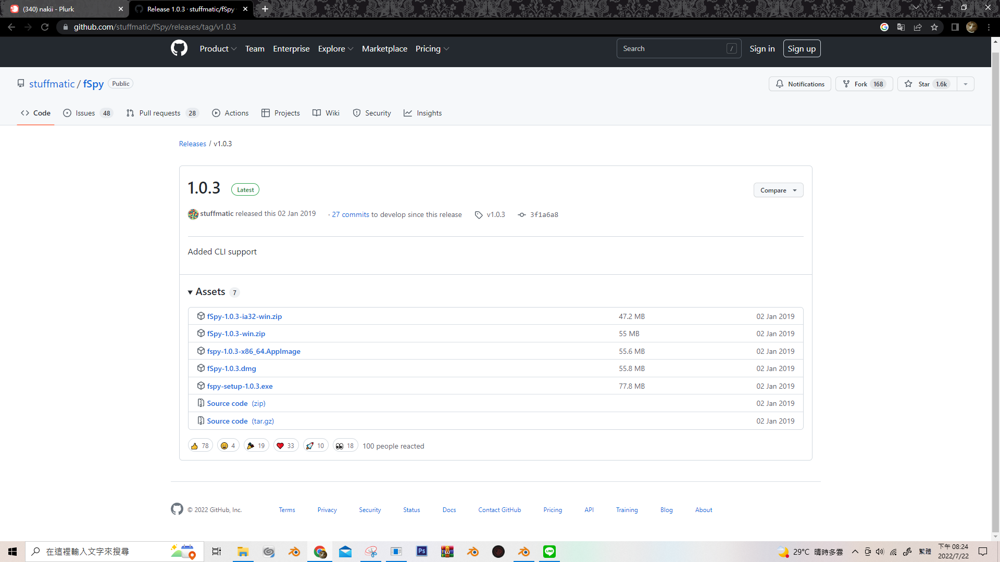The width and height of the screenshot is (1000, 562).
Task: Open the Security tab
Action: coord(372,113)
